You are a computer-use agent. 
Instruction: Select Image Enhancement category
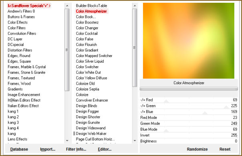24,95
